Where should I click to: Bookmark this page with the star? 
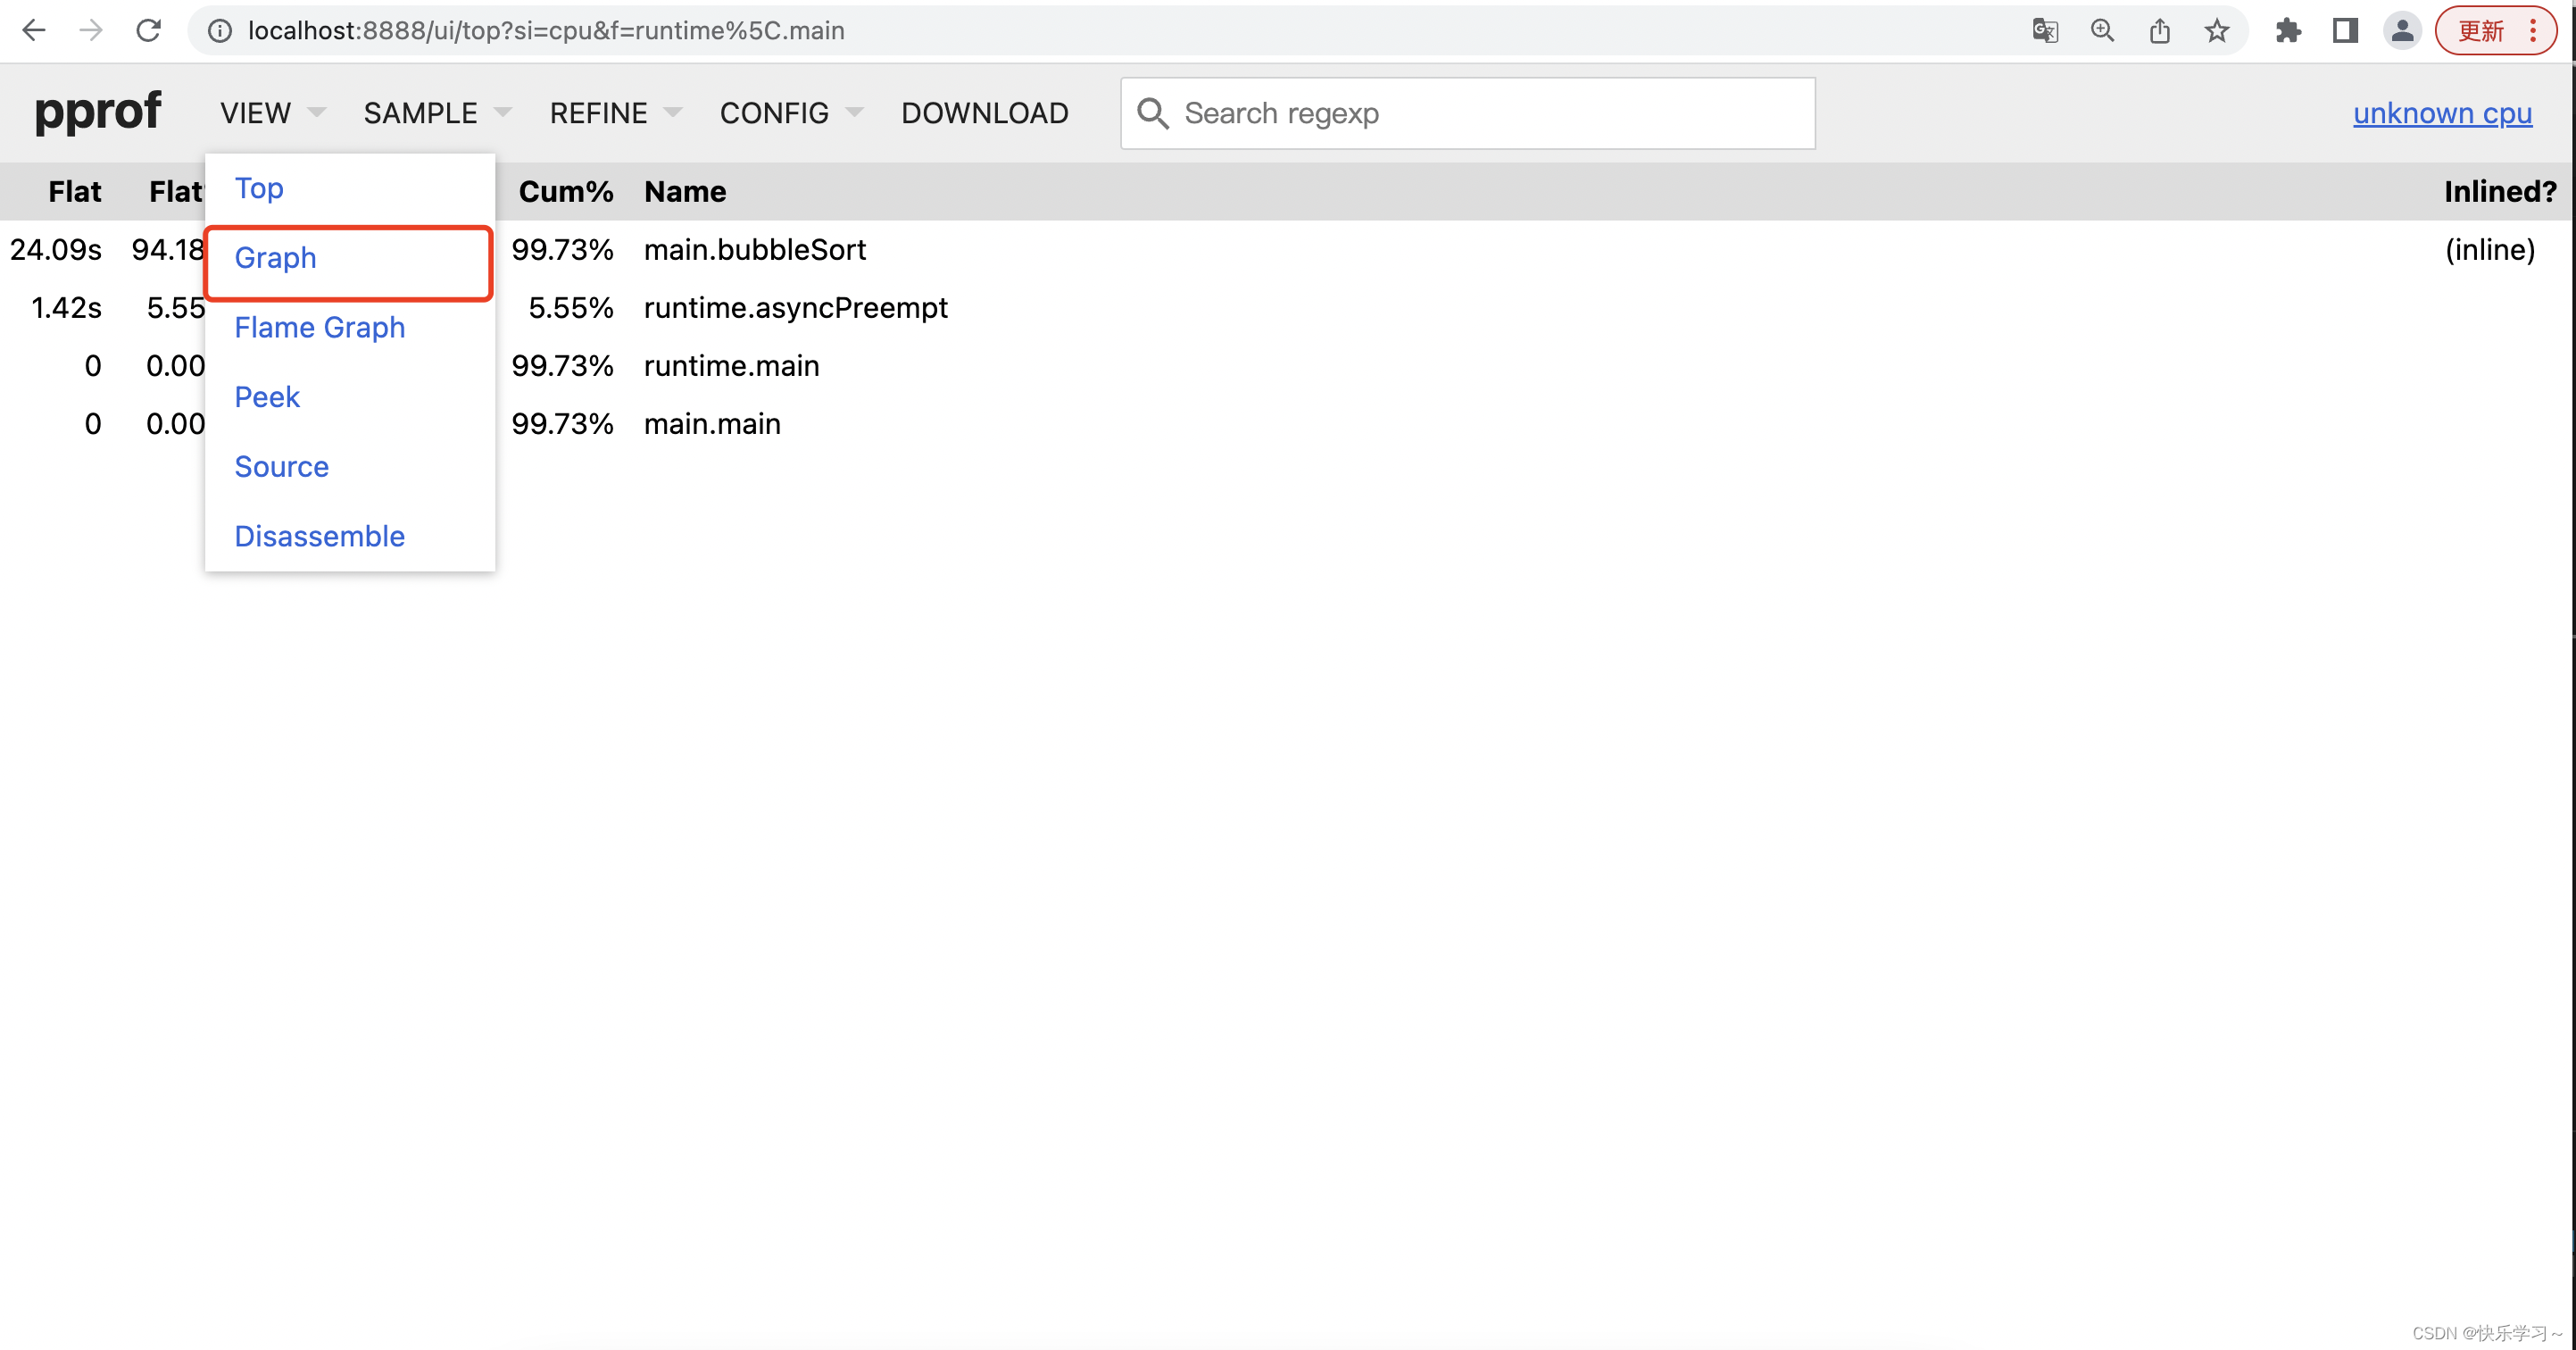point(2216,31)
